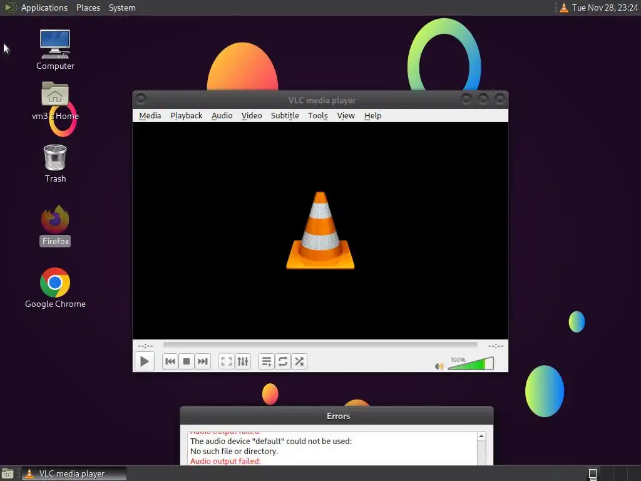
Task: Click the show desktop icon in bottom panel
Action: (x=8, y=474)
